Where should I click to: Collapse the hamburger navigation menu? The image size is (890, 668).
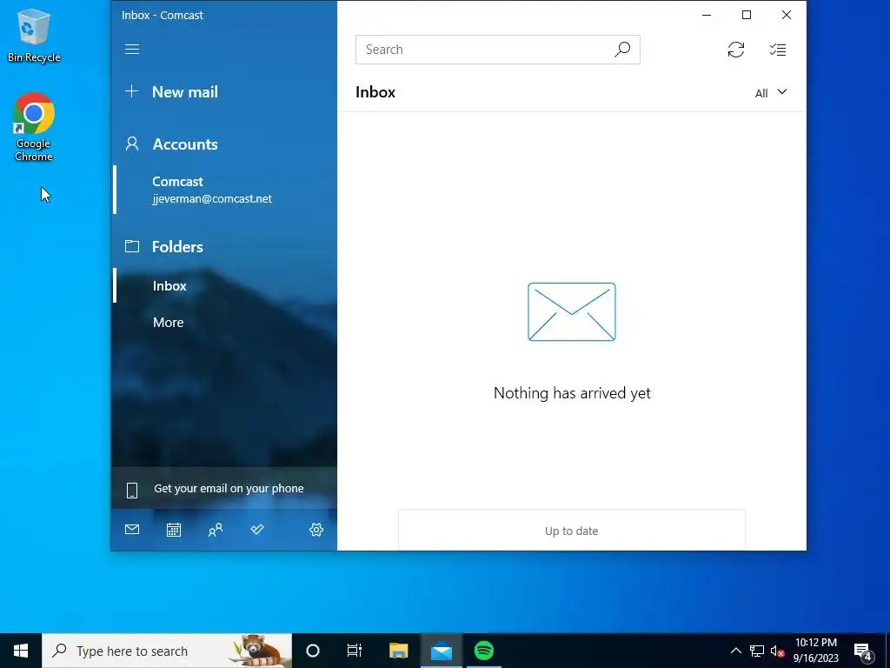tap(132, 50)
